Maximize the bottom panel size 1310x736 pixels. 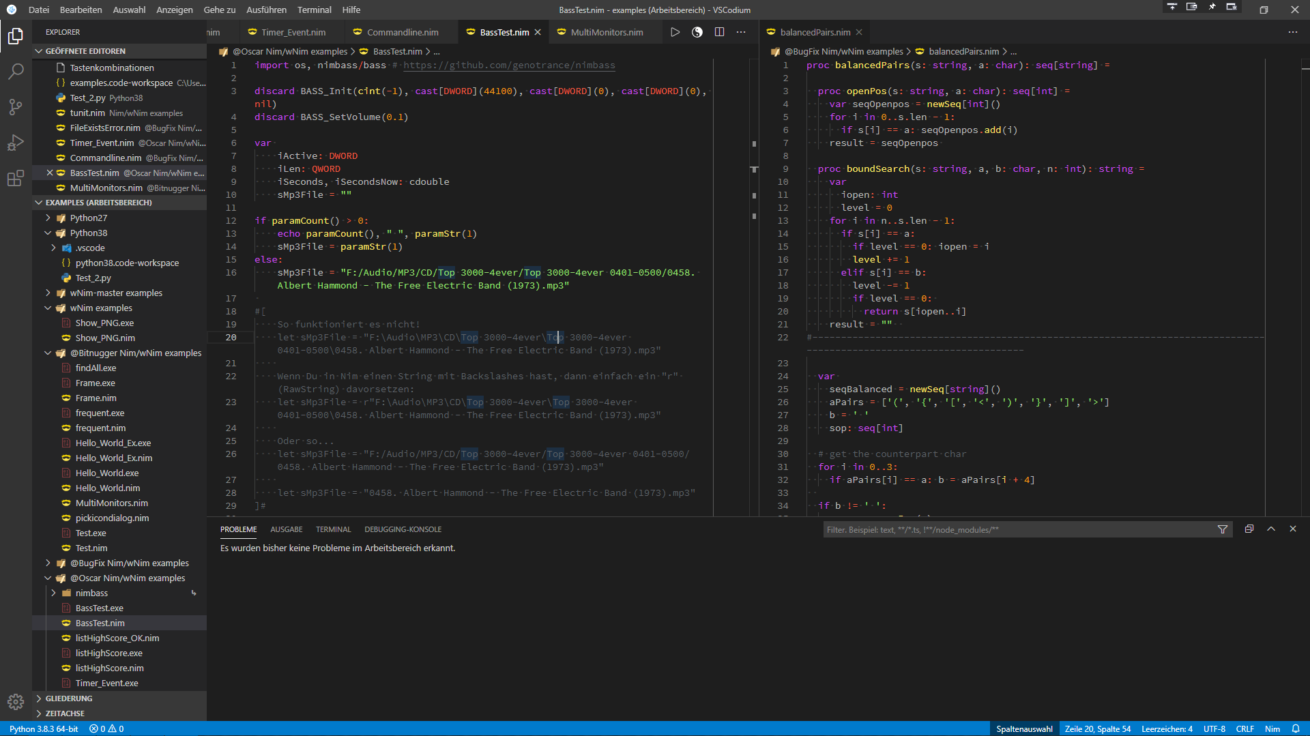(1271, 529)
